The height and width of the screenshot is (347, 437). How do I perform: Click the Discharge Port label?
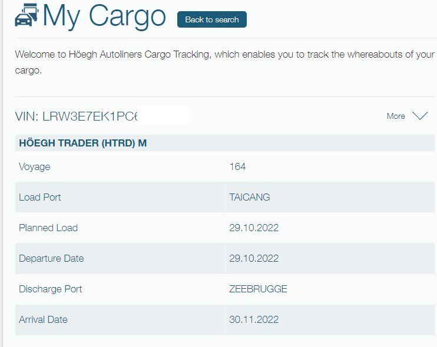coord(51,289)
